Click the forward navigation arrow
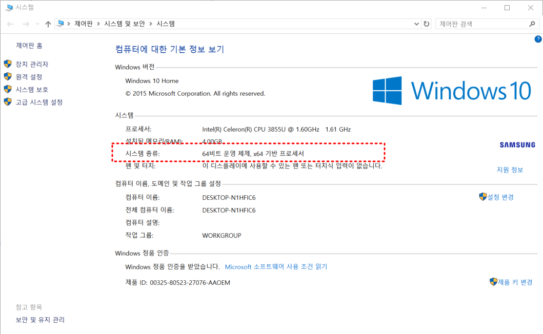This screenshot has height=334, width=543. [x=26, y=24]
